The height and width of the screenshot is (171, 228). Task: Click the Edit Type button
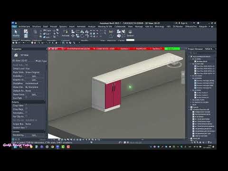41,61
